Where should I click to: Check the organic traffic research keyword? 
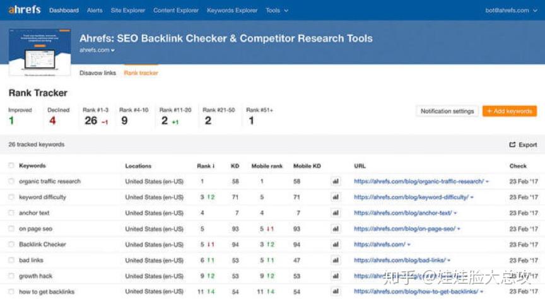pyautogui.click(x=11, y=181)
